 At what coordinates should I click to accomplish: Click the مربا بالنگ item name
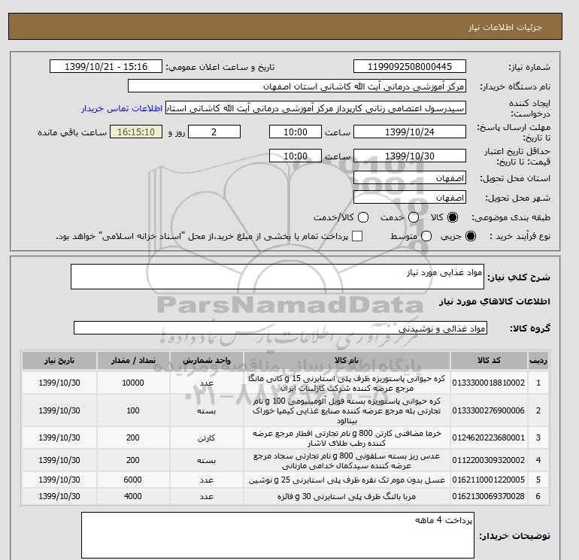pos(347,497)
